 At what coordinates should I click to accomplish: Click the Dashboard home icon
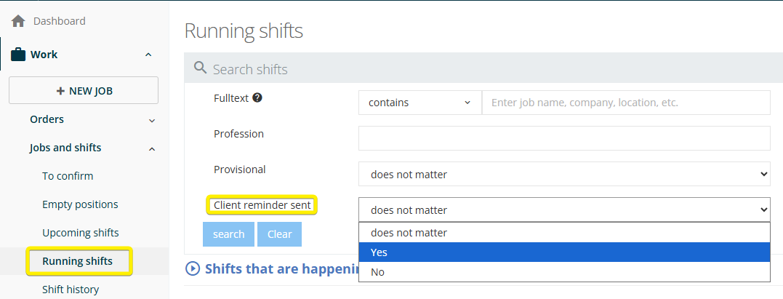pyautogui.click(x=18, y=21)
